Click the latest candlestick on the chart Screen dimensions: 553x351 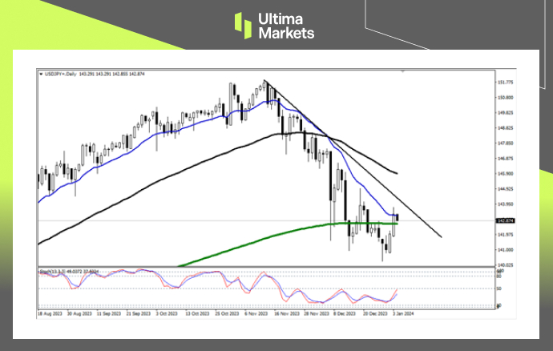click(398, 216)
